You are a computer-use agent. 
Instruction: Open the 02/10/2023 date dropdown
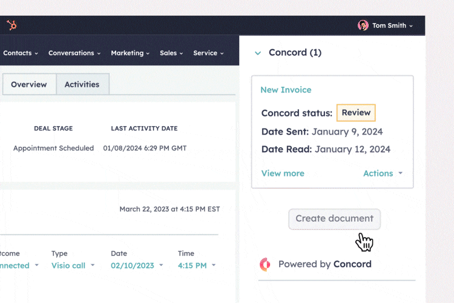tap(137, 265)
